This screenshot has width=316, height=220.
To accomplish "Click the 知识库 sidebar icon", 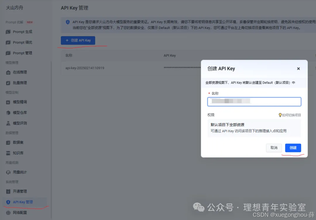I will click(x=8, y=153).
